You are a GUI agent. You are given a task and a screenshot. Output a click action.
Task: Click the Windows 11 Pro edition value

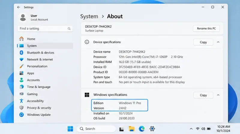click(x=130, y=103)
